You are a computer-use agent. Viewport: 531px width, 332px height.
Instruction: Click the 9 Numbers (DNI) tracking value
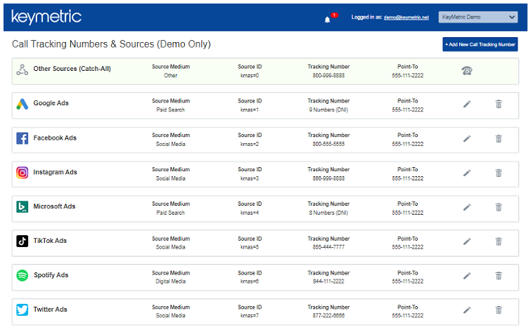[x=328, y=110]
